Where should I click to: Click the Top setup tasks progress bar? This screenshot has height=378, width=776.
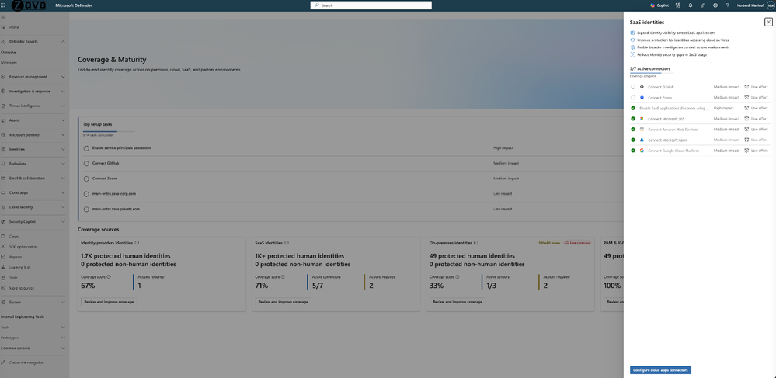tap(109, 132)
